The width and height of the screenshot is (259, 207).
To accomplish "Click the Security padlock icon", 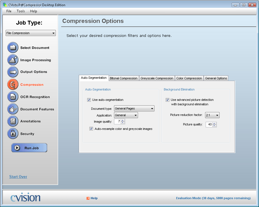I will pos(13,134).
